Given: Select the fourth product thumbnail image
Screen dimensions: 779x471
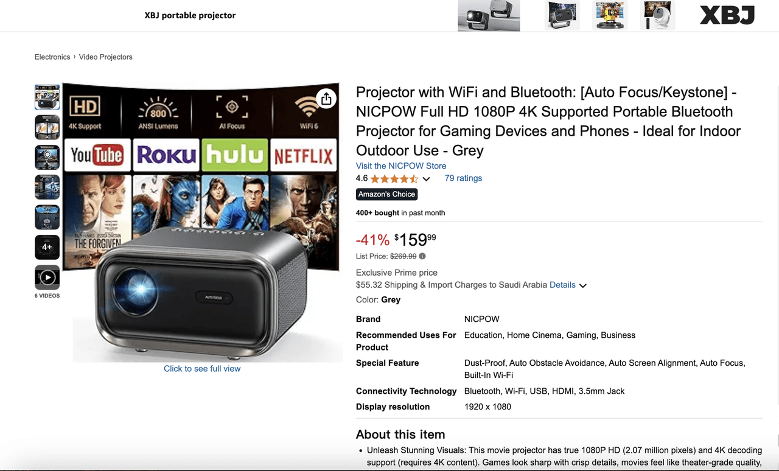Looking at the screenshot, I should (47, 187).
